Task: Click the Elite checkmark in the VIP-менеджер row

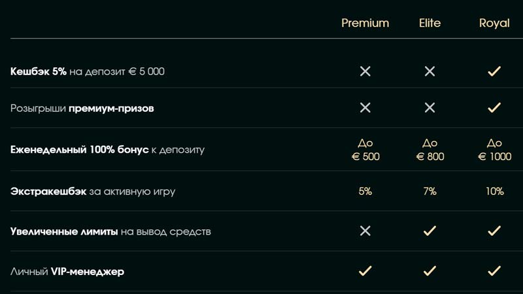Action: [430, 270]
